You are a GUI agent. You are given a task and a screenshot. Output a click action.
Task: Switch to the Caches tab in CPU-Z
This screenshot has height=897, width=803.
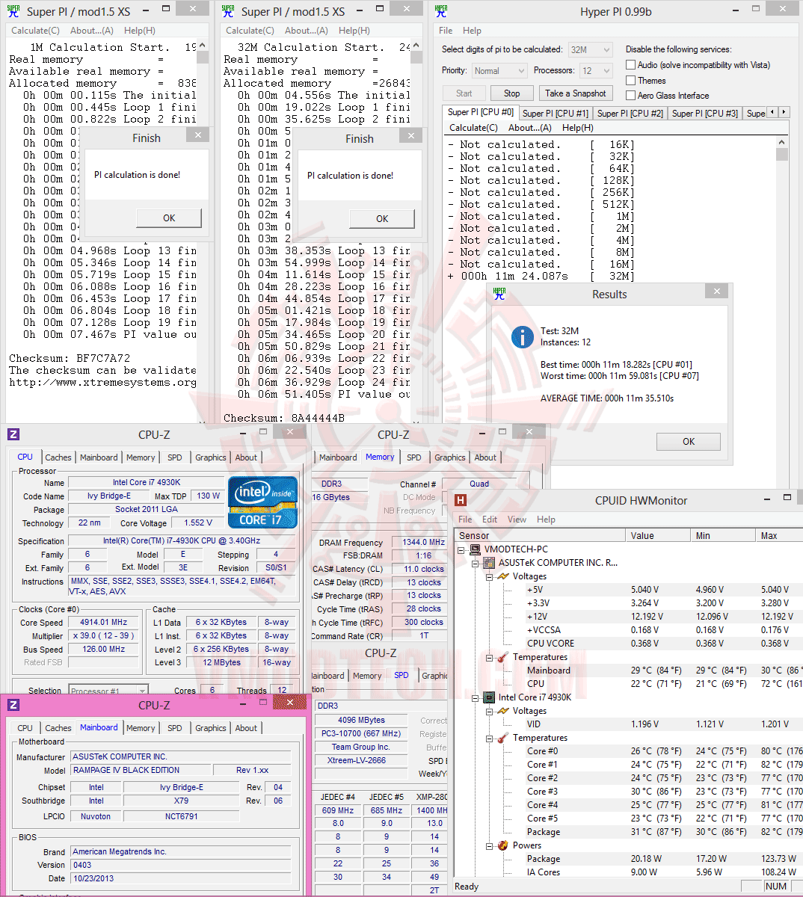click(58, 457)
